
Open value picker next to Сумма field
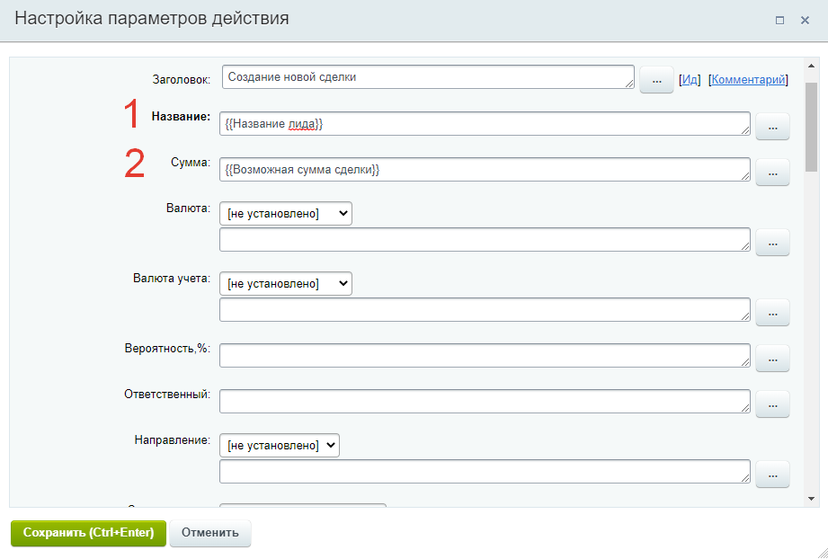772,172
